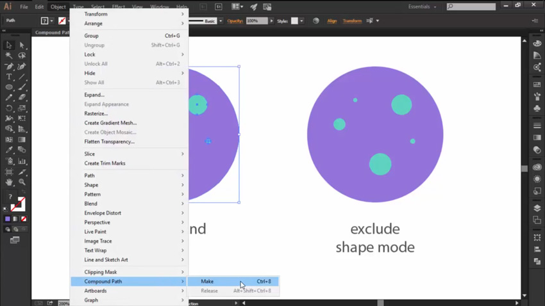545x306 pixels.
Task: Select the Artboard tool
Action: pyautogui.click(x=9, y=172)
